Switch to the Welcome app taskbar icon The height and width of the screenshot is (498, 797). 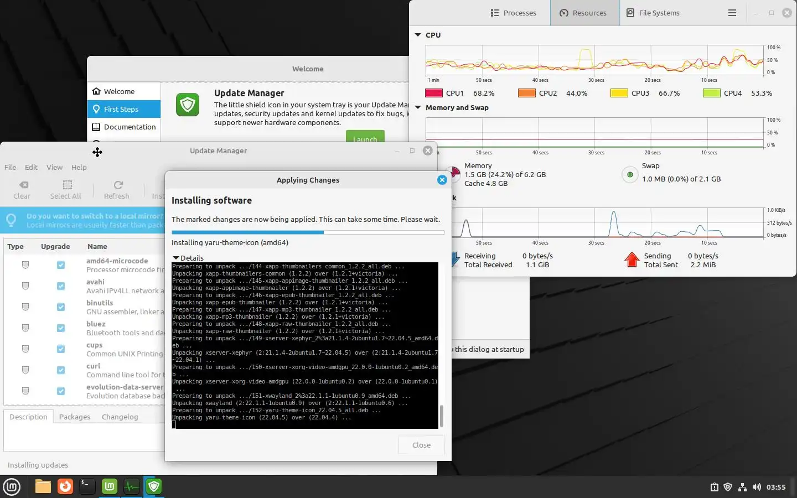coord(110,487)
